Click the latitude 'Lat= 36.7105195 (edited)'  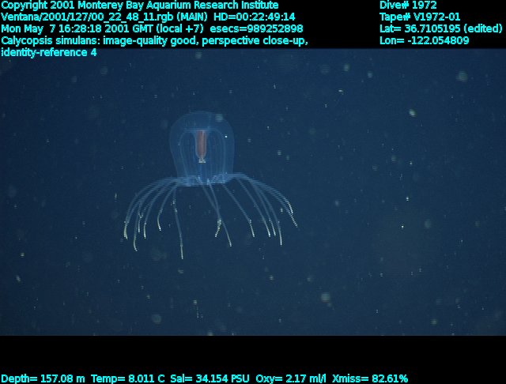[441, 29]
